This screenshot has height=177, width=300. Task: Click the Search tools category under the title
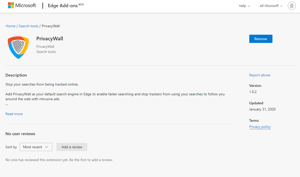point(46,52)
